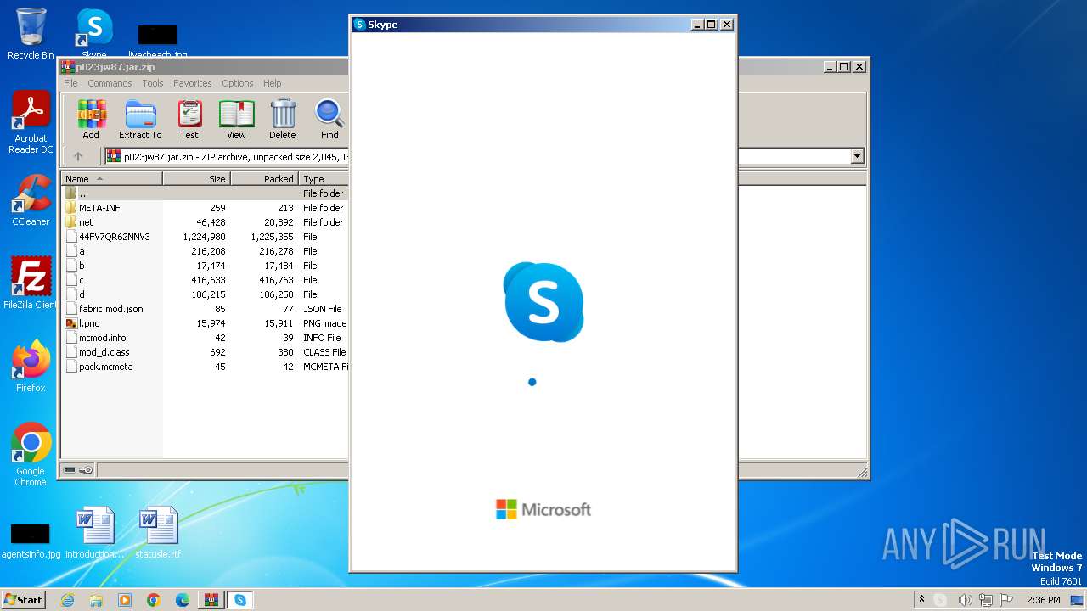Open the Commands menu in WinRAR

coord(110,83)
